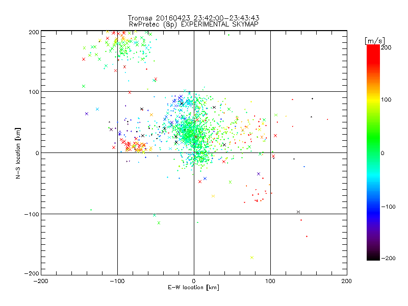The height and width of the screenshot is (306, 408).
Task: Click the lone yellow X marker near plot bottom
Action: point(252,258)
